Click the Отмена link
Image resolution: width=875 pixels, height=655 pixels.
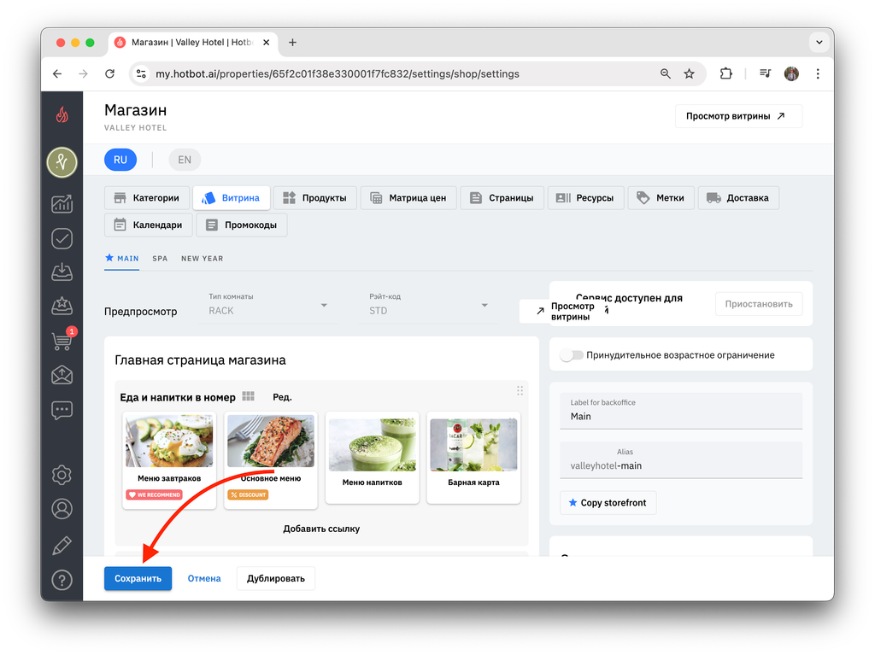click(x=204, y=578)
